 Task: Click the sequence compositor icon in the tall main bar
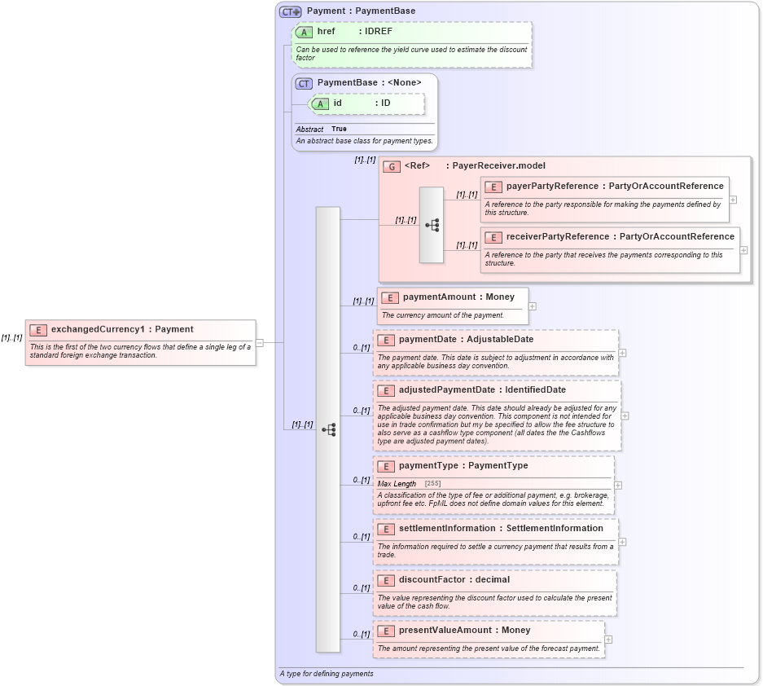click(329, 430)
